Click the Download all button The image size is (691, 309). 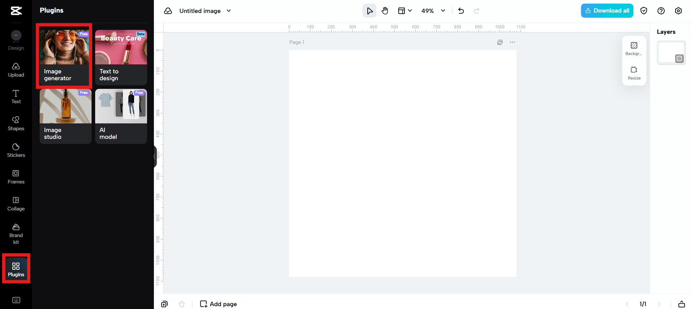point(607,11)
